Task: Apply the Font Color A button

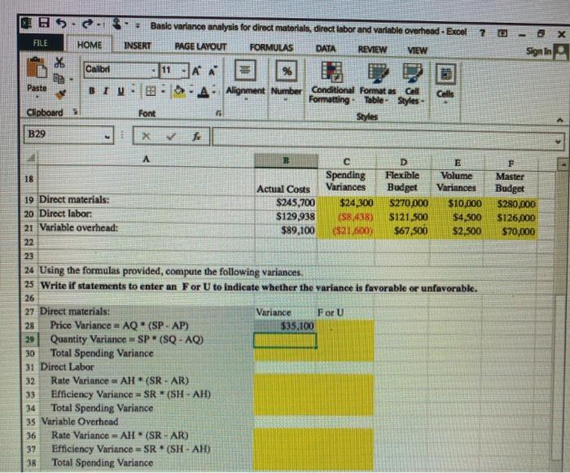Action: (x=204, y=92)
